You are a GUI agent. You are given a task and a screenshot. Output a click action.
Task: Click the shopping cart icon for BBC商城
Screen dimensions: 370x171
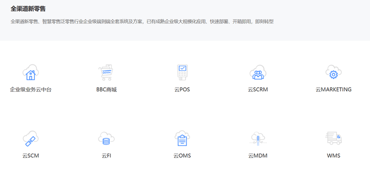coord(106,72)
